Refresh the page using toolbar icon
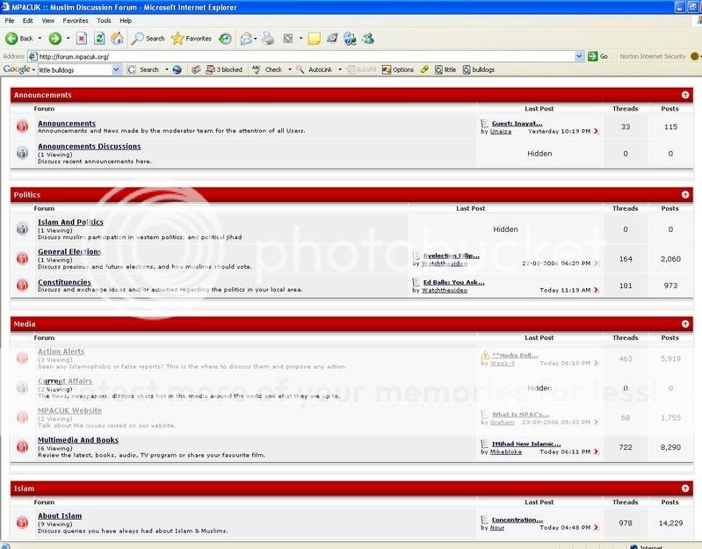This screenshot has width=702, height=549. coord(99,39)
